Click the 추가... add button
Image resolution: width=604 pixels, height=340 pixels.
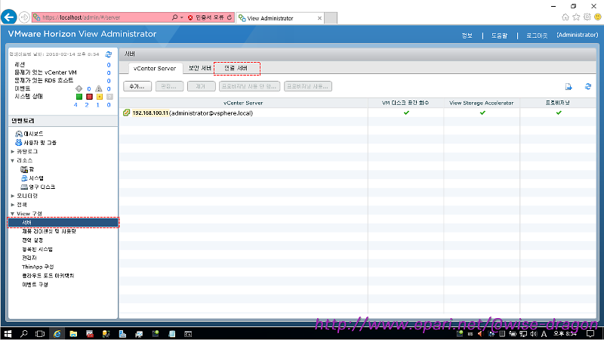[x=137, y=86]
